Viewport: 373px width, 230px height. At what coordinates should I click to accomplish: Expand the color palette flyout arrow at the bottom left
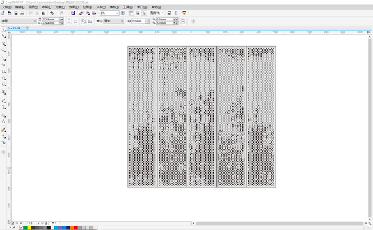10,227
